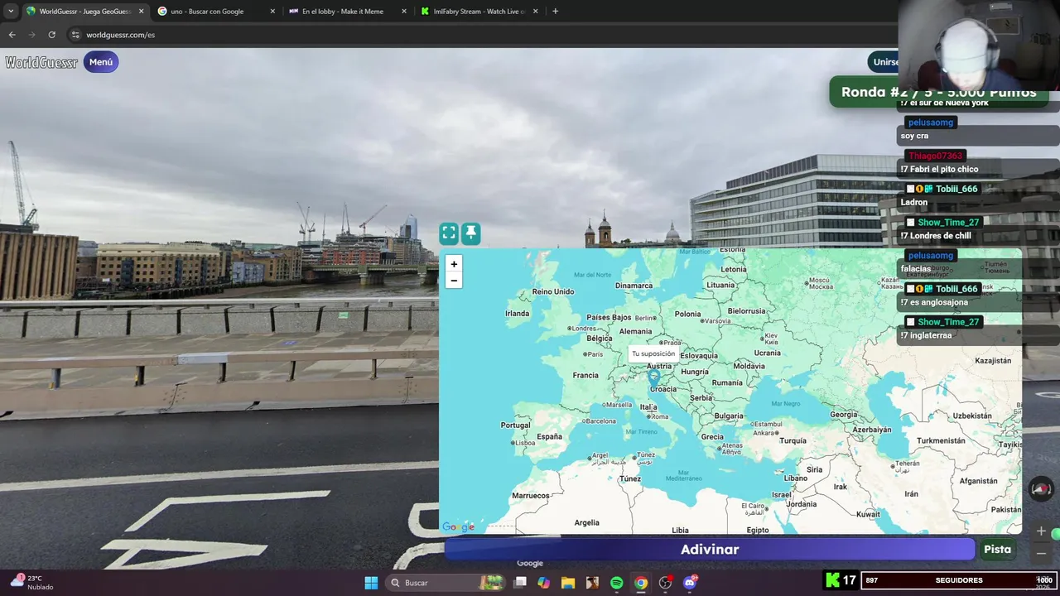Click the address bar URL
Viewport: 1060px width, 596px height.
[x=121, y=35]
